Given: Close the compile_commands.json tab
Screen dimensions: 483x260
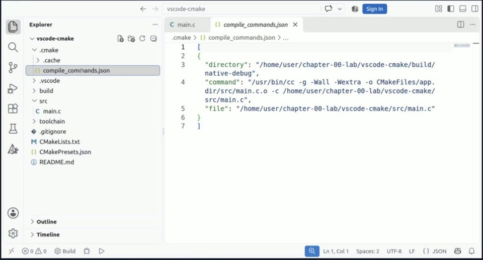Looking at the screenshot, I should point(295,25).
